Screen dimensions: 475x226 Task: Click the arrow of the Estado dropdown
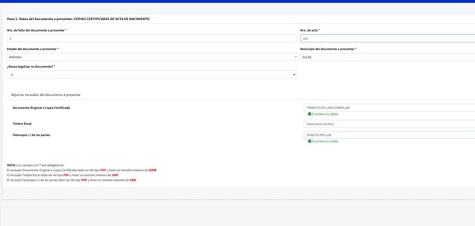click(296, 57)
